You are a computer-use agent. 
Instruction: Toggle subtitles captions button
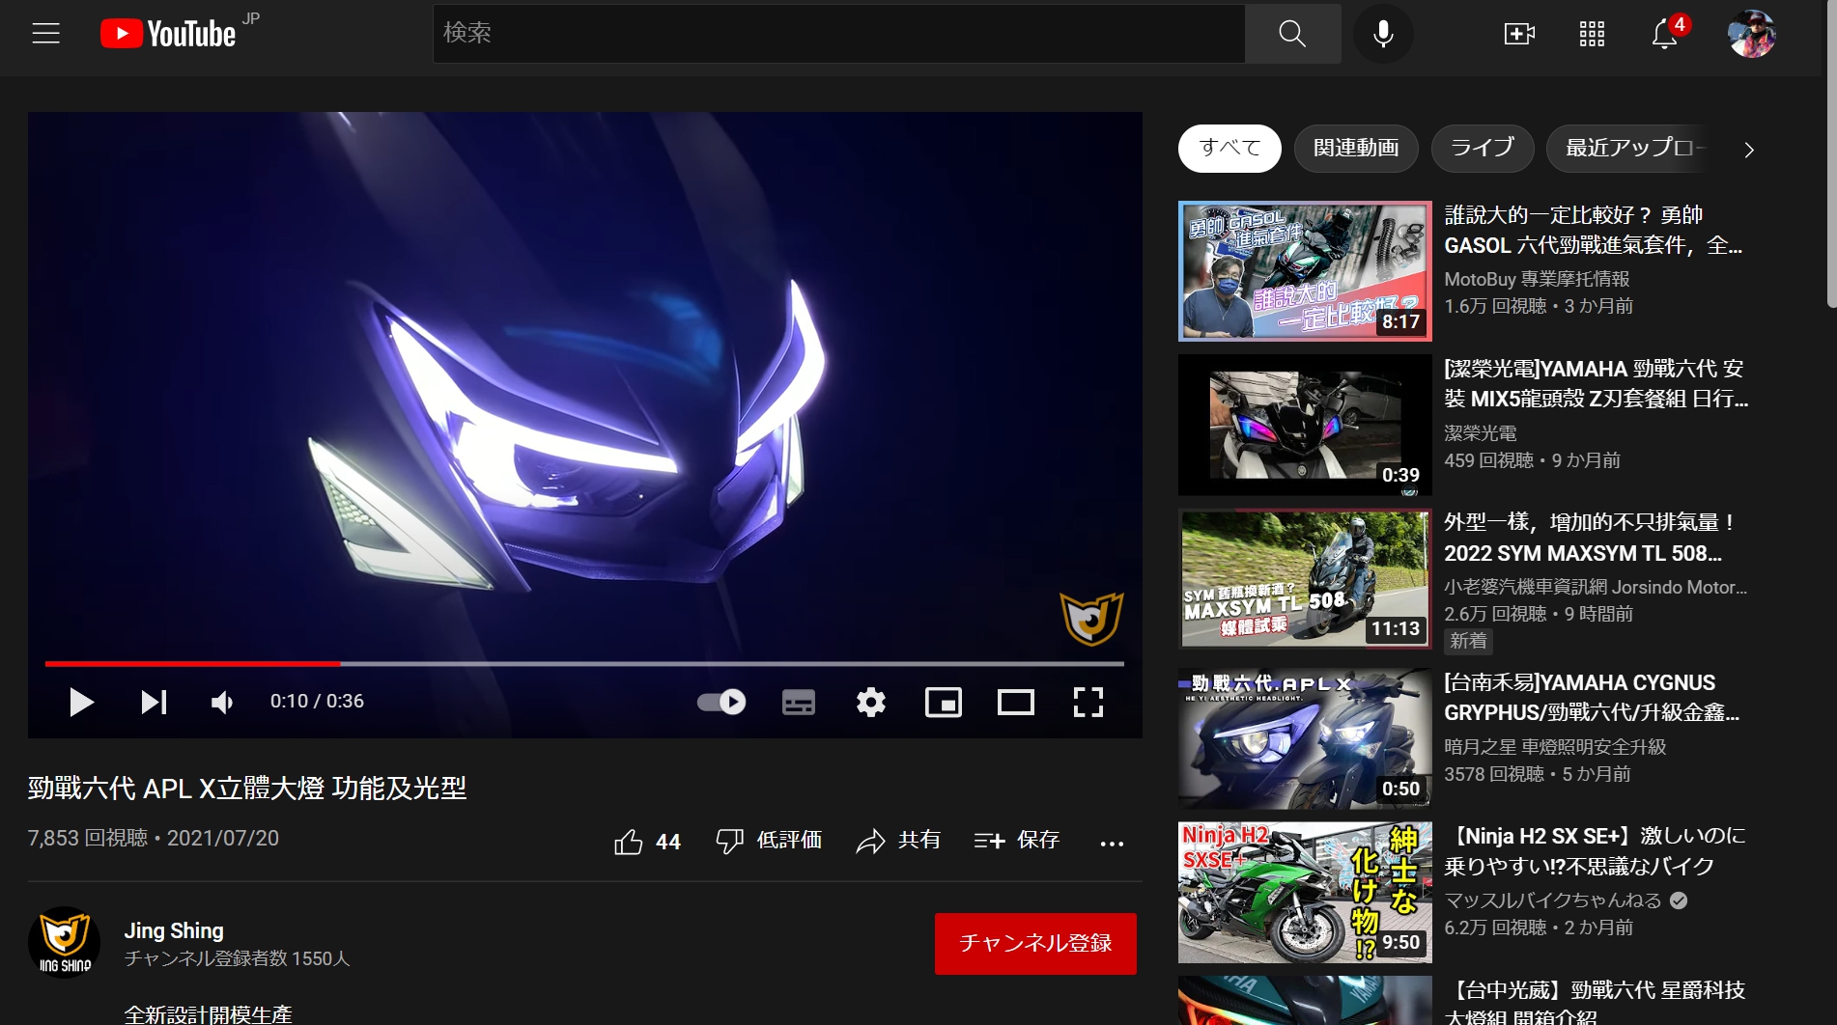point(798,702)
